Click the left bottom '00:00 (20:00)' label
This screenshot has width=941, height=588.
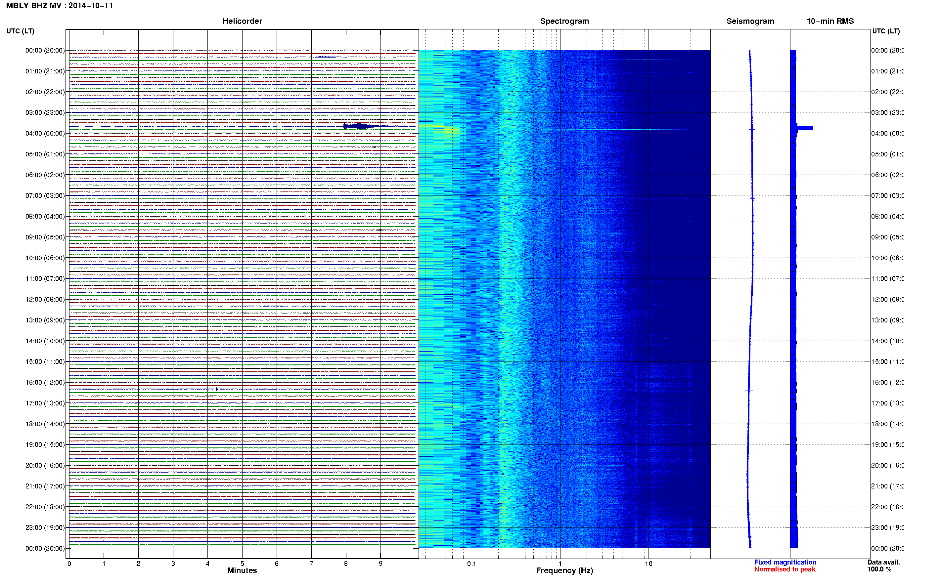pos(45,549)
